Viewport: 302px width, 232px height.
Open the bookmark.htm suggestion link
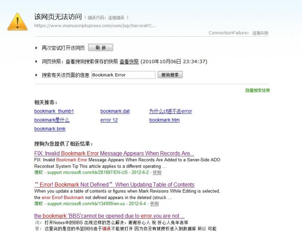164,120
